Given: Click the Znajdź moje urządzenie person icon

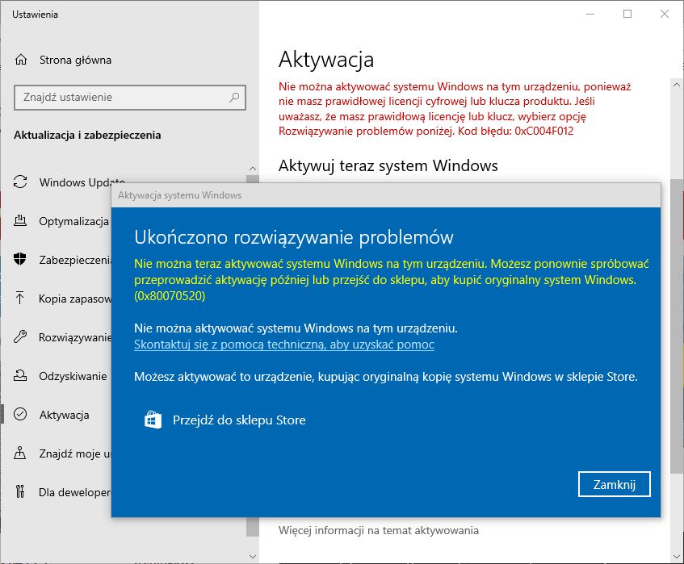Looking at the screenshot, I should tap(20, 453).
